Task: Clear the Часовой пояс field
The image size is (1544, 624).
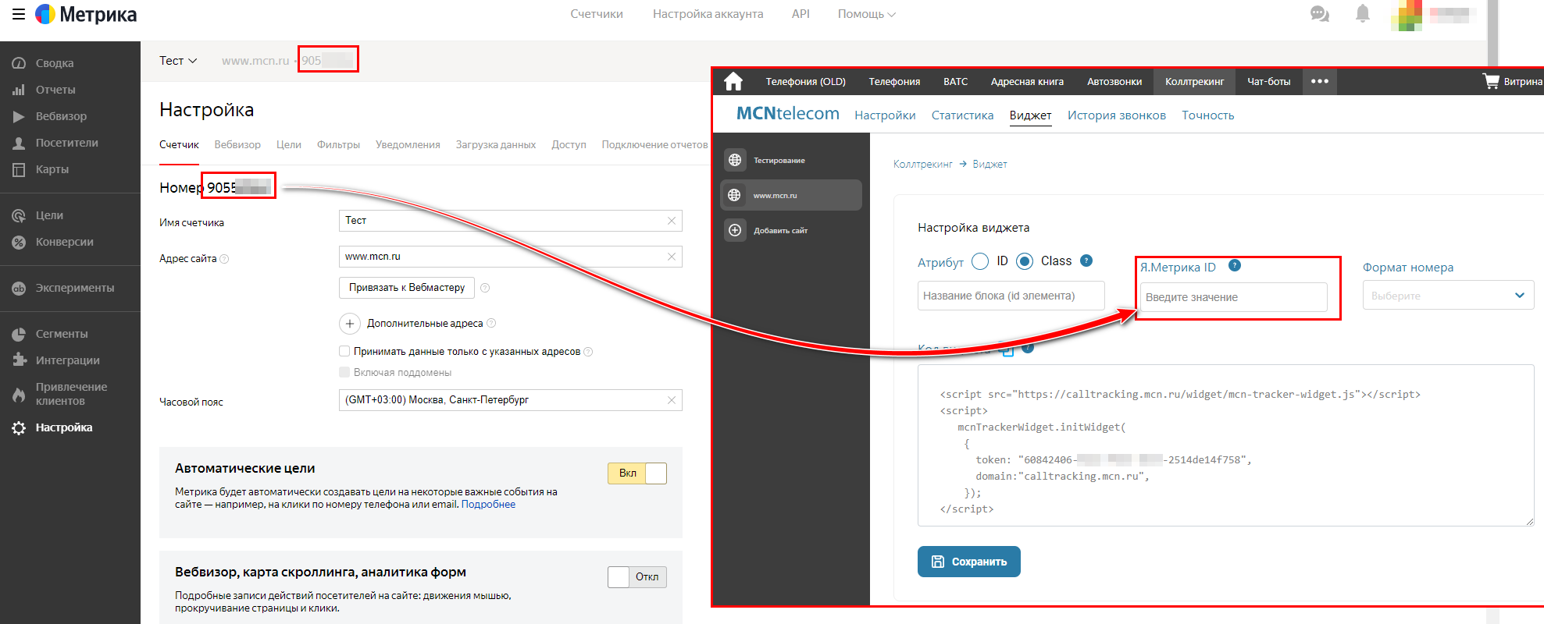Action: (x=672, y=400)
